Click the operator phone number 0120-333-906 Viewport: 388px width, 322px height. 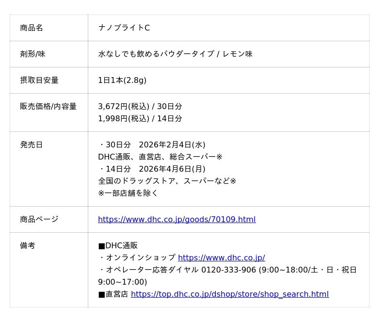[228, 270]
